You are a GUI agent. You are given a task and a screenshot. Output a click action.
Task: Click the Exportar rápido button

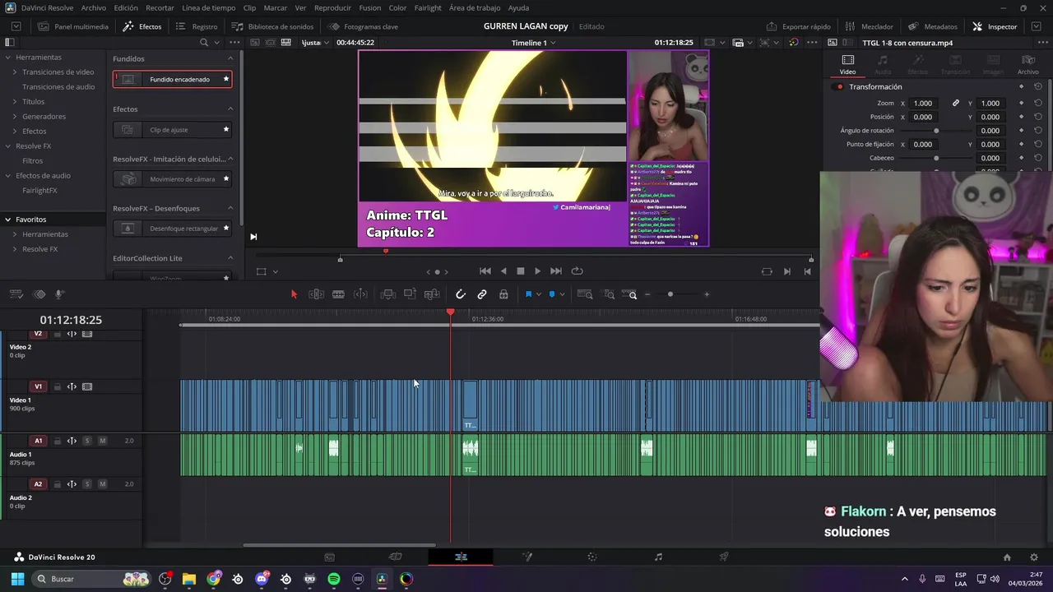coord(798,26)
